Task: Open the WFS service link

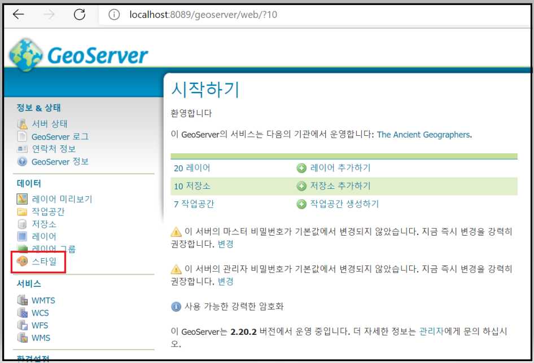Action: click(40, 326)
